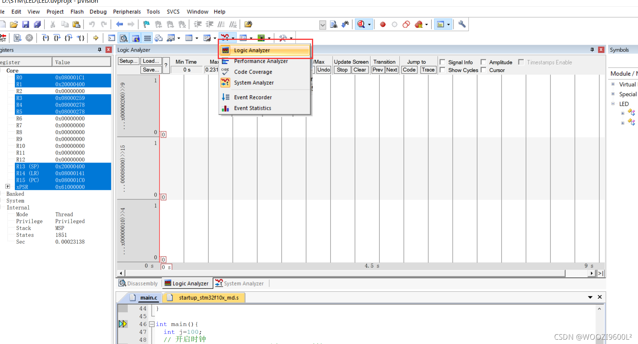This screenshot has width=638, height=344.
Task: Click the Prev transition button
Action: [x=378, y=70]
